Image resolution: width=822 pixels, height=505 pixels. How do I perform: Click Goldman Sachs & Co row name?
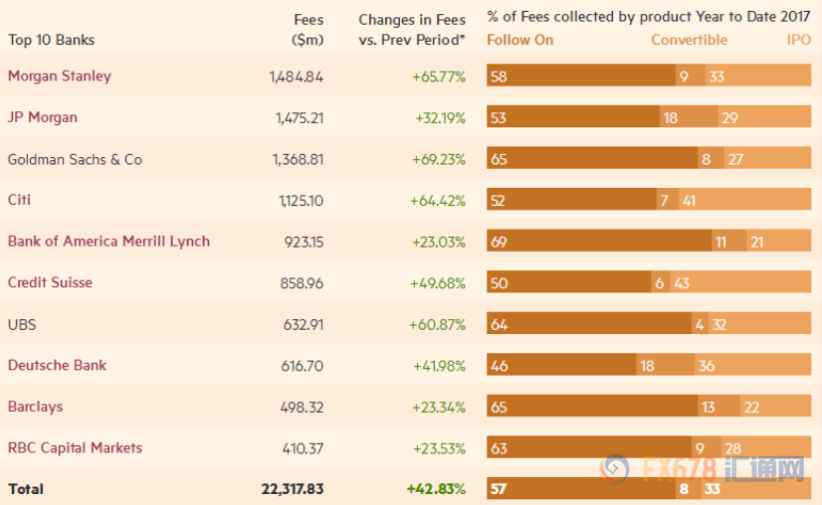75,159
